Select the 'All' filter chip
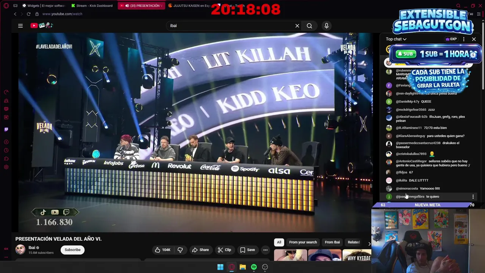The height and width of the screenshot is (273, 485). 279,242
